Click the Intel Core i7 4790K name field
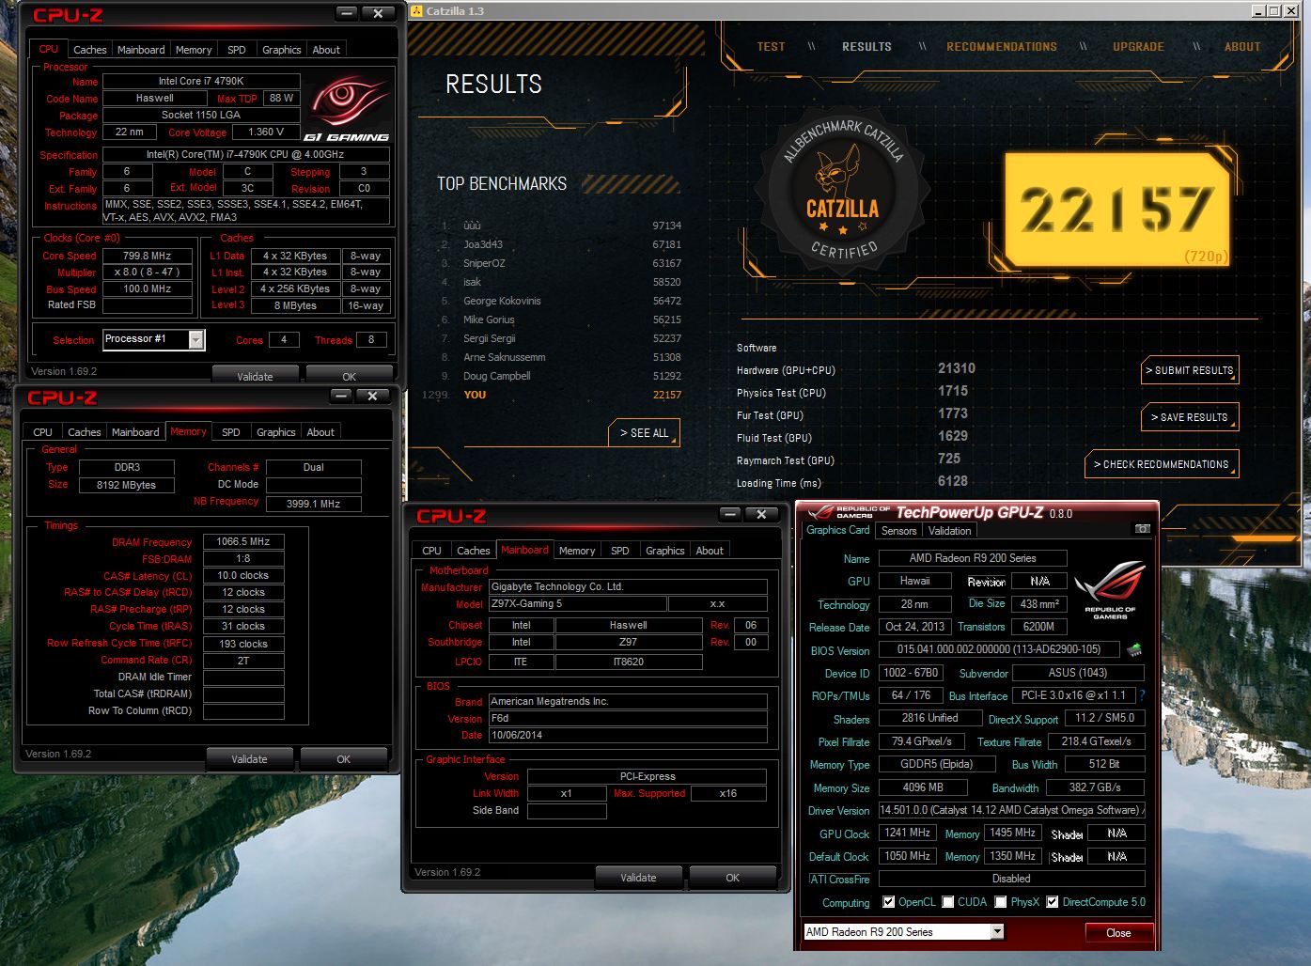1311x966 pixels. (201, 81)
